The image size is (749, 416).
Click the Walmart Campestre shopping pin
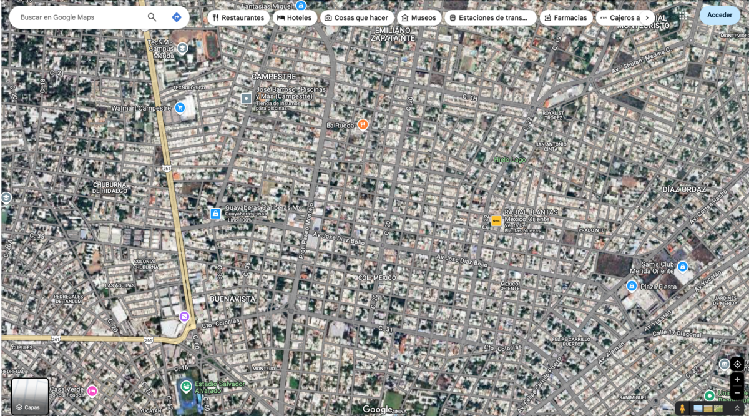pos(180,107)
